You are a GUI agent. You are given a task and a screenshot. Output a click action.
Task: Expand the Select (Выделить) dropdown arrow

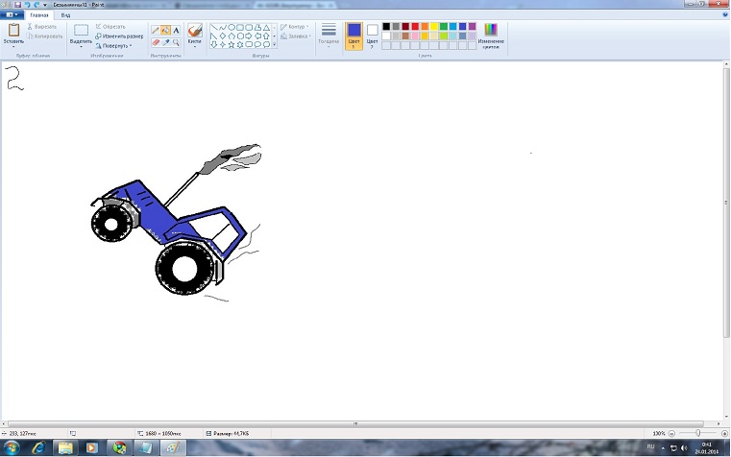81,47
